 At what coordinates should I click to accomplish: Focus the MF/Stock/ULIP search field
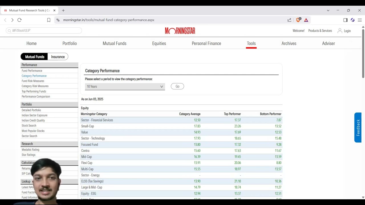pyautogui.click(x=44, y=31)
